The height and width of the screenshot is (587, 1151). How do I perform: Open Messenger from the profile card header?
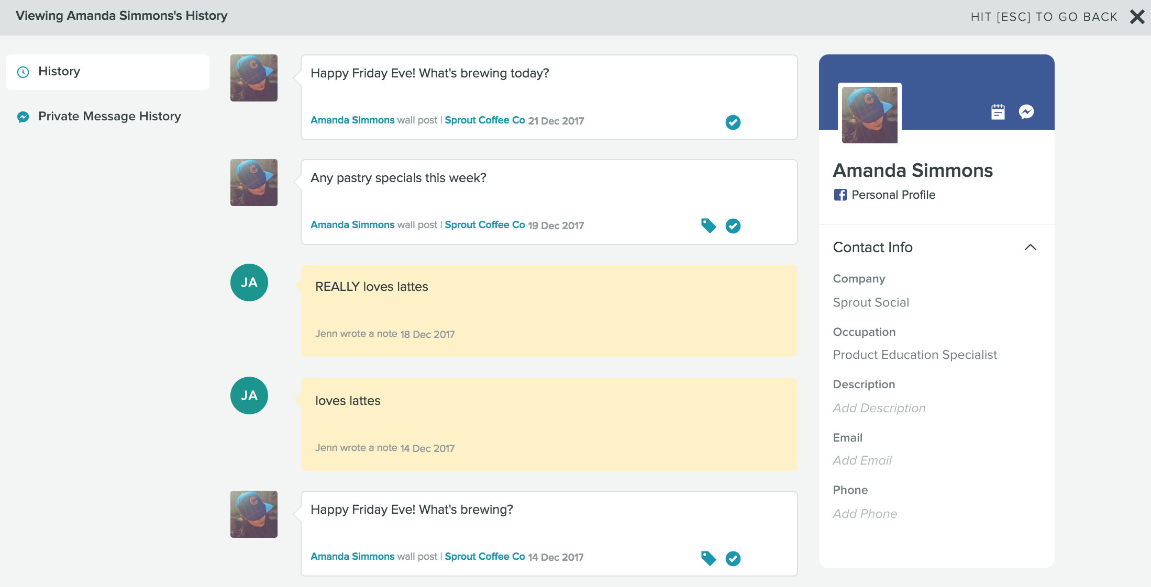(1027, 111)
